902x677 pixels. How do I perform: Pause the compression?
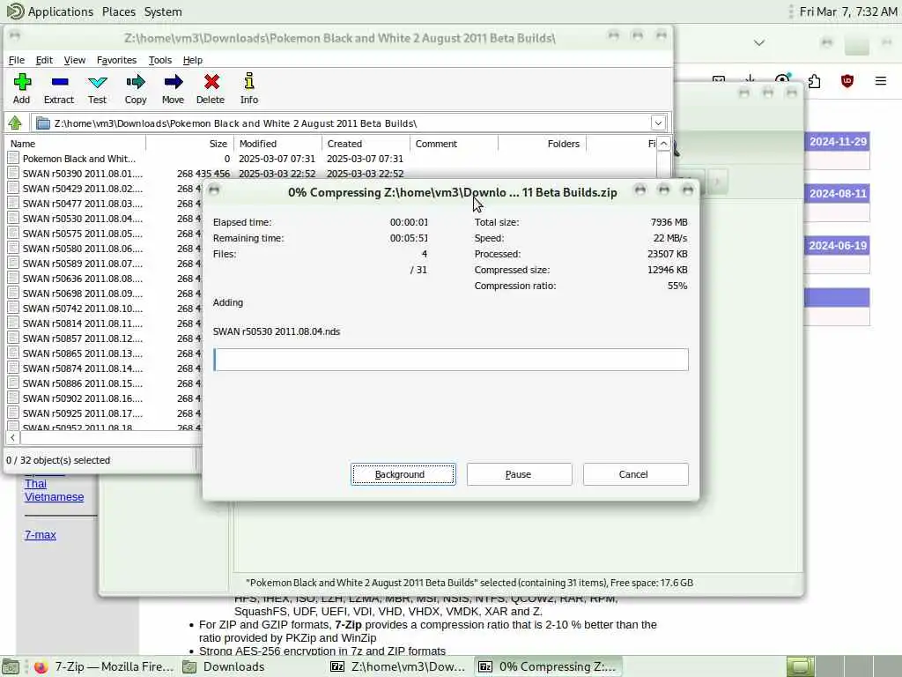(519, 474)
